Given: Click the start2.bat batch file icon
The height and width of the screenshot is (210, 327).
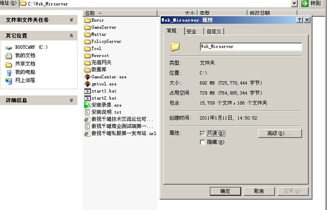Looking at the screenshot, I should [x=87, y=98].
